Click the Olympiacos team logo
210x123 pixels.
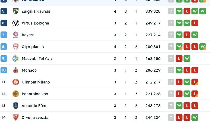[x=15, y=47]
